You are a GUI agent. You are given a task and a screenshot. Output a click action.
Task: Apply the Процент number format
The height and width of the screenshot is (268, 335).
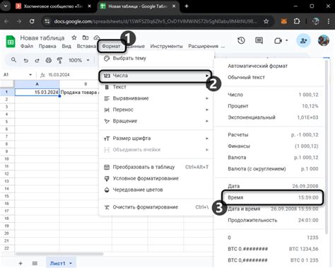pyautogui.click(x=270, y=106)
